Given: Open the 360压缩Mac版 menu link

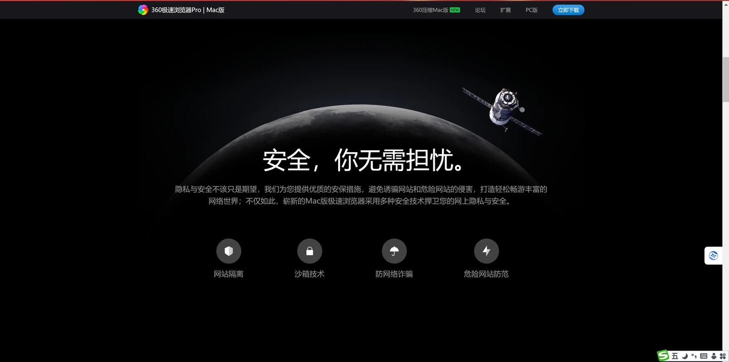Looking at the screenshot, I should click(431, 10).
